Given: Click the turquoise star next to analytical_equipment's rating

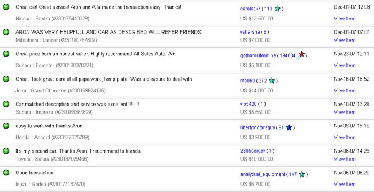Looking at the screenshot, I should pyautogui.click(x=302, y=174).
